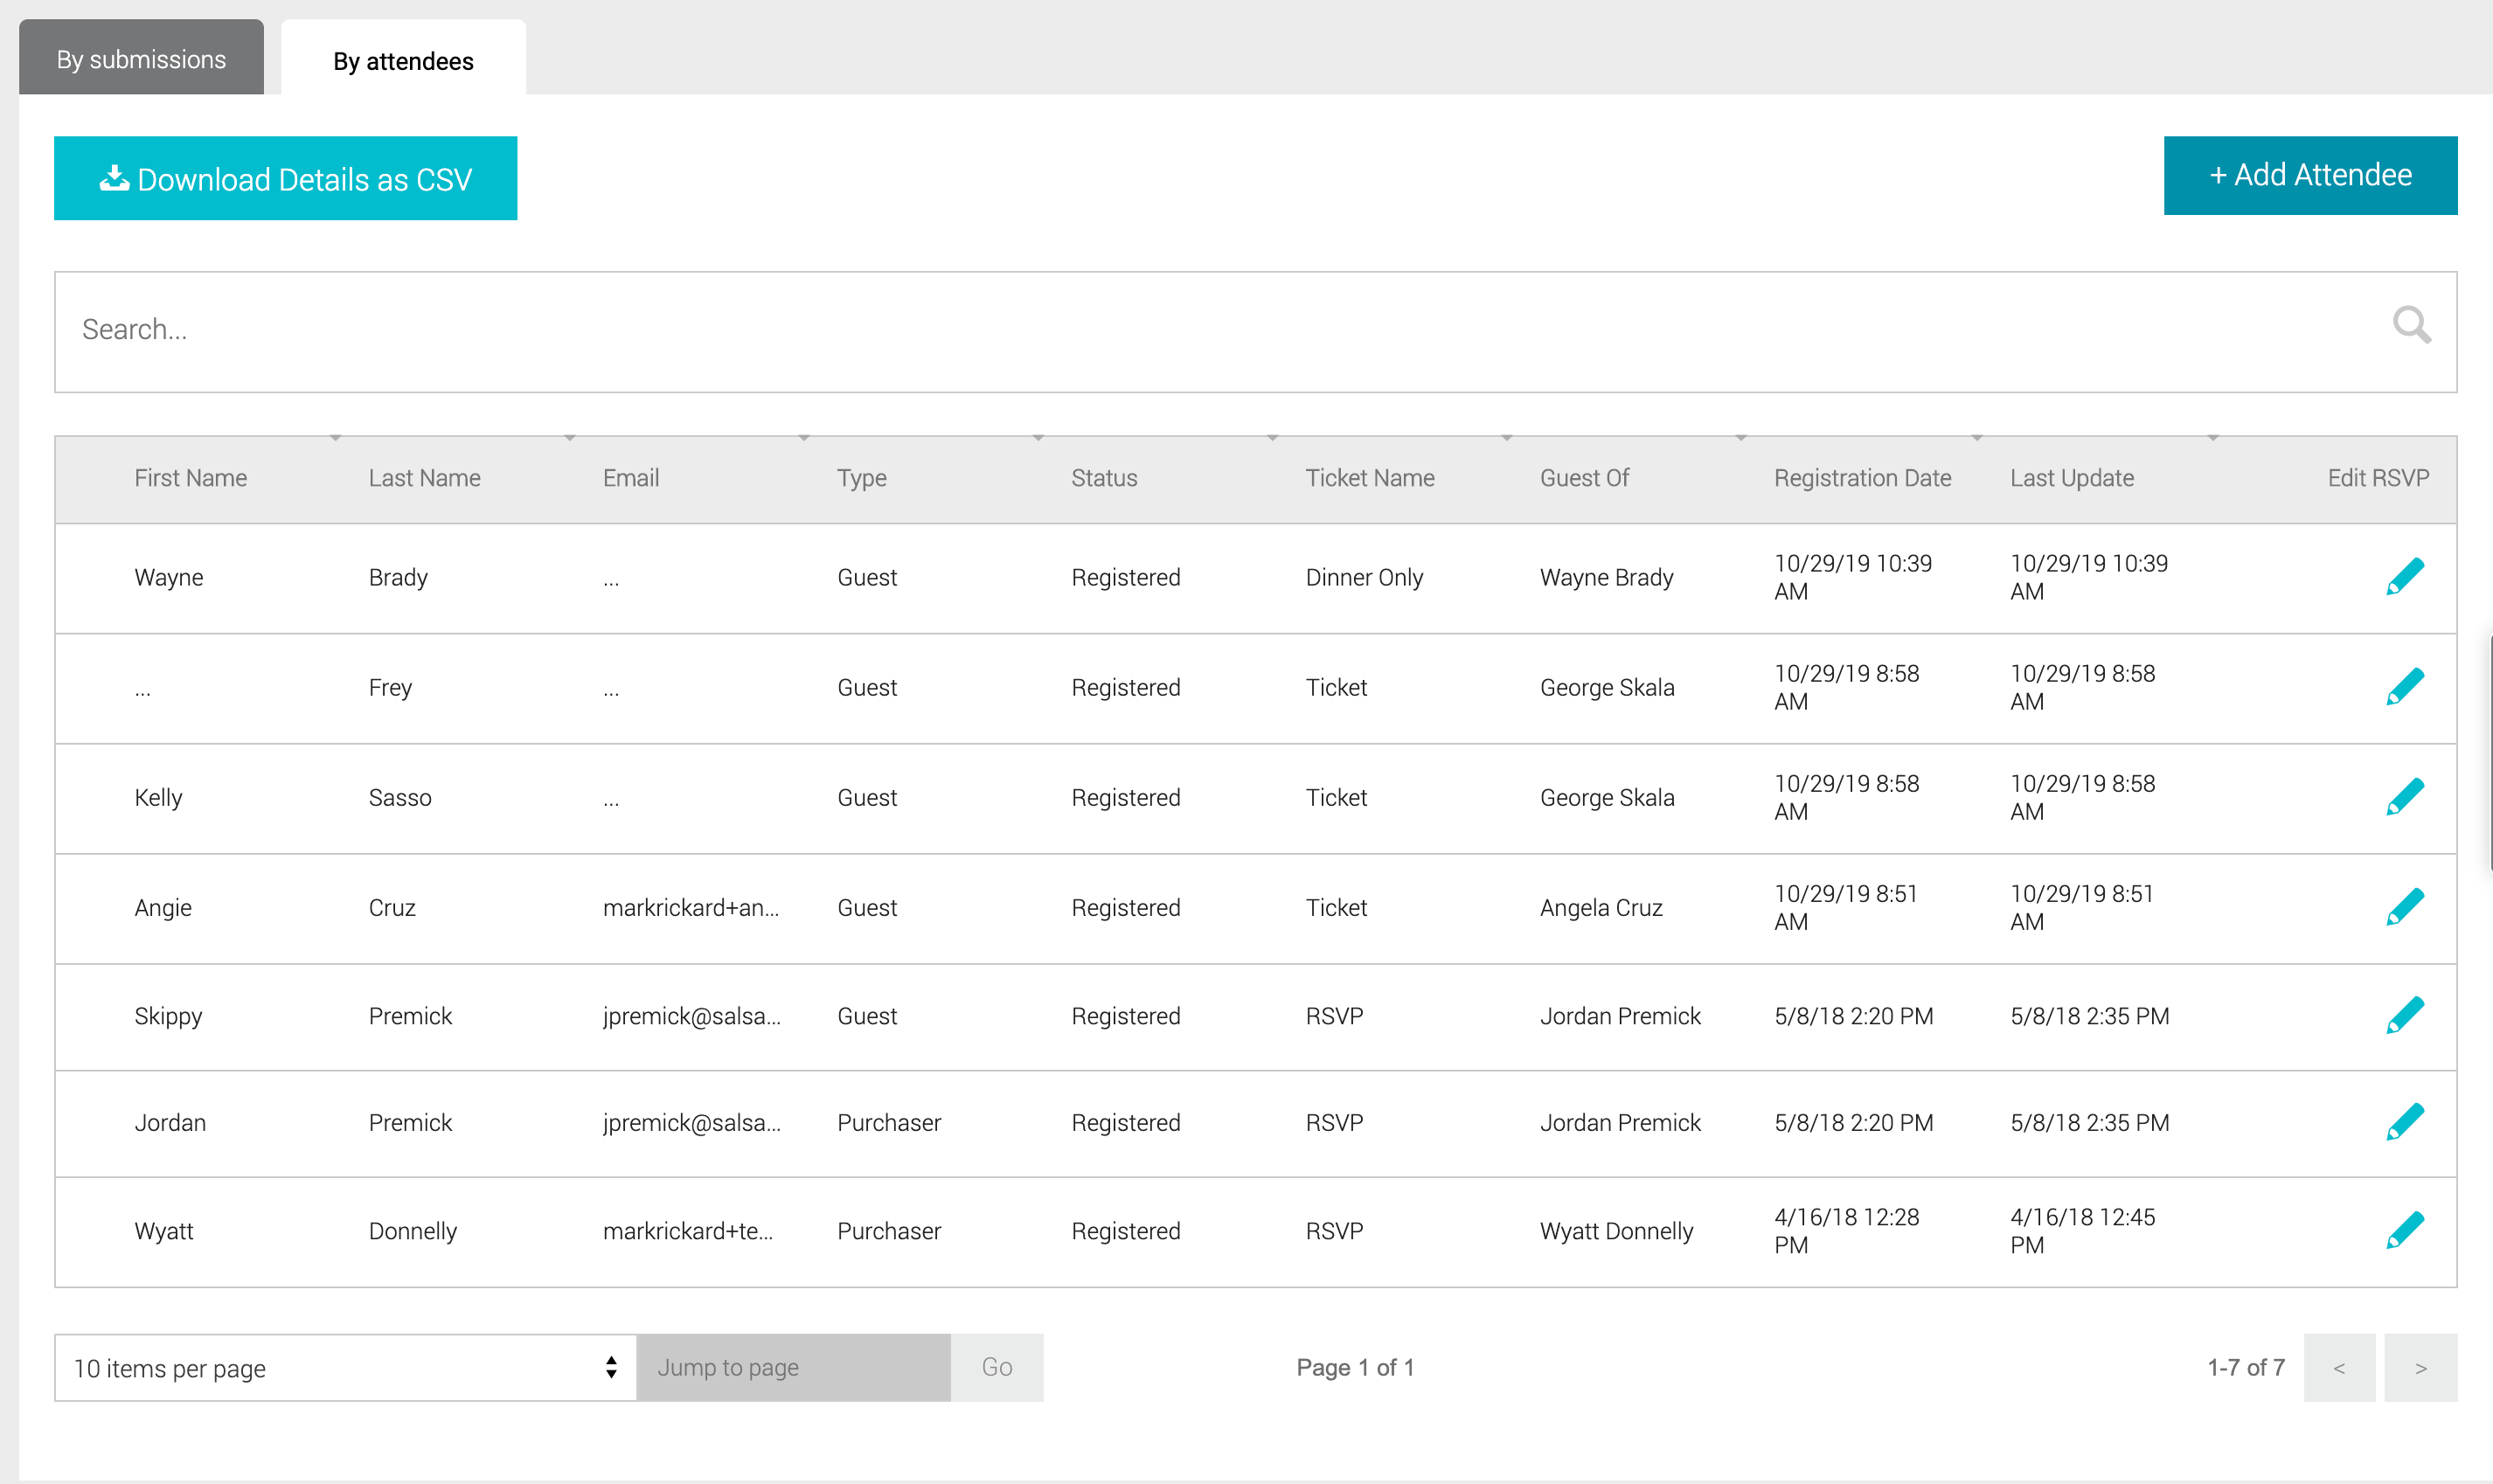This screenshot has width=2493, height=1484.
Task: Click the magnifying glass search icon
Action: tap(2411, 325)
